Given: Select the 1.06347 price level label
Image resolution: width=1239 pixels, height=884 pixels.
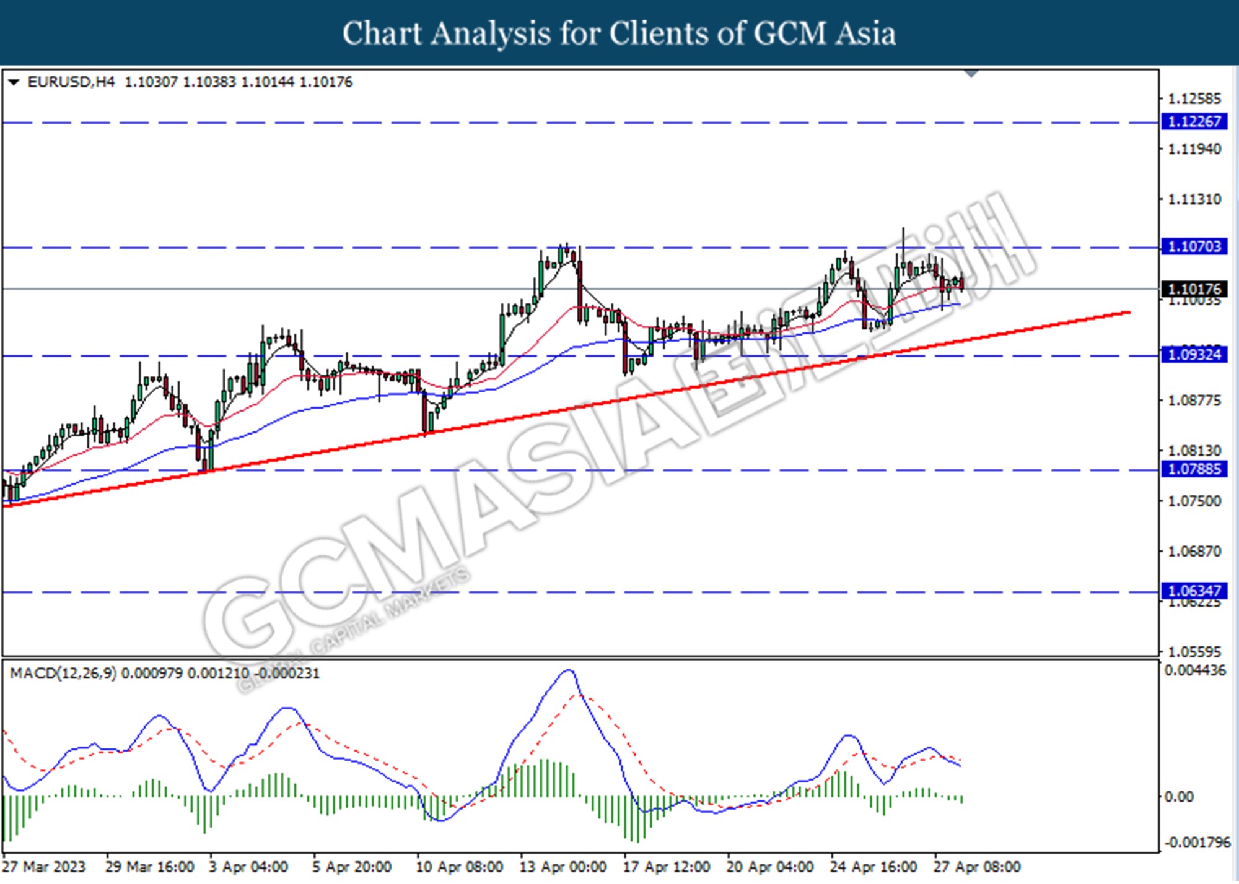Looking at the screenshot, I should 1194,591.
